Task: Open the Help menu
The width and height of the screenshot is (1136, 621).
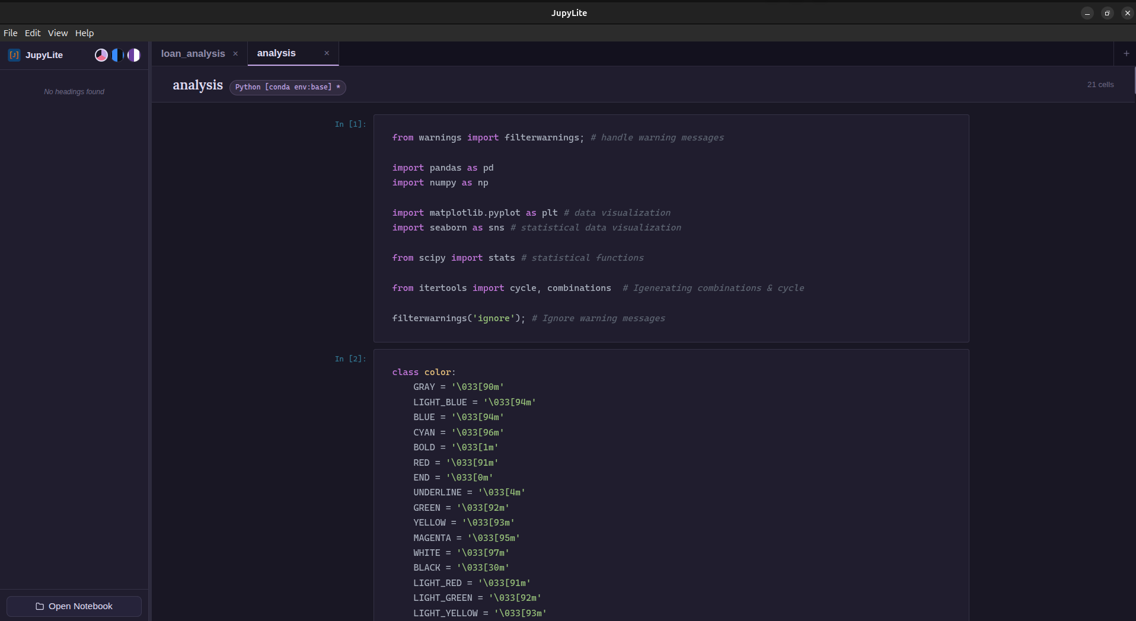Action: (84, 33)
